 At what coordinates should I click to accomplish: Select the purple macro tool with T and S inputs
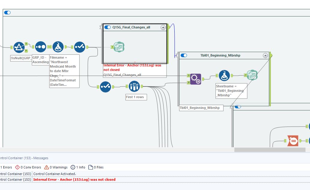[195, 78]
